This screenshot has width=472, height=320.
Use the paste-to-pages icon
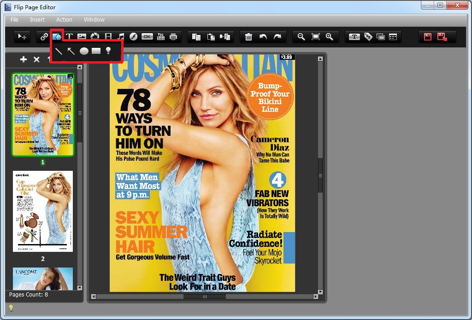[225, 37]
